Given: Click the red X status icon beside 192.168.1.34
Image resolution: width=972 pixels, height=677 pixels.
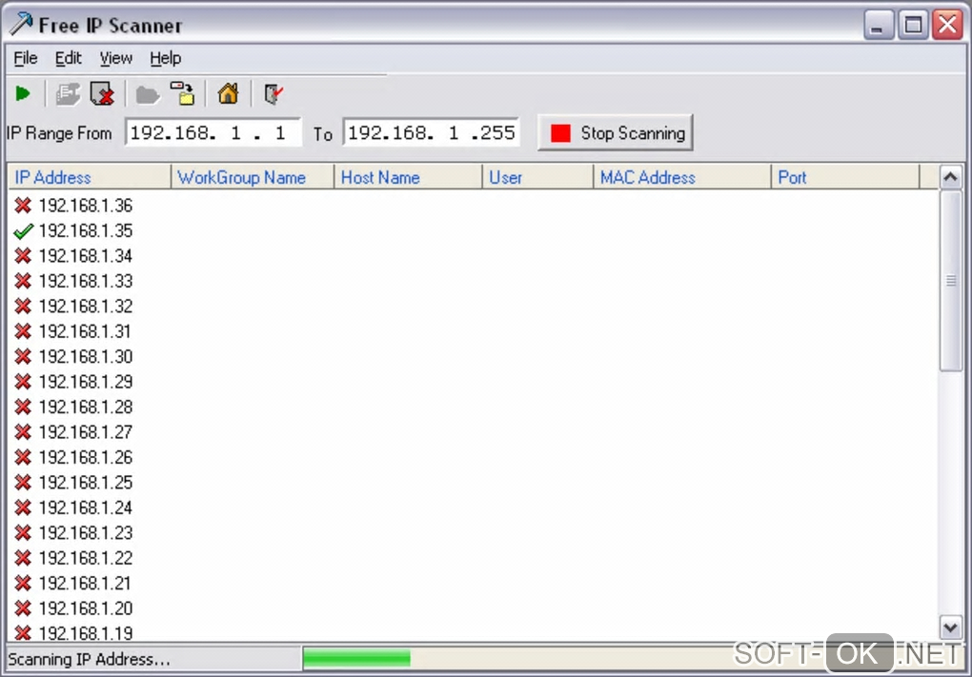Looking at the screenshot, I should point(23,256).
